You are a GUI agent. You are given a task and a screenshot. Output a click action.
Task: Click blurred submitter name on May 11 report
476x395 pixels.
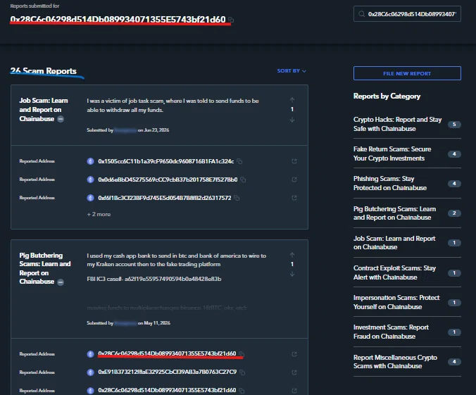[x=125, y=323]
